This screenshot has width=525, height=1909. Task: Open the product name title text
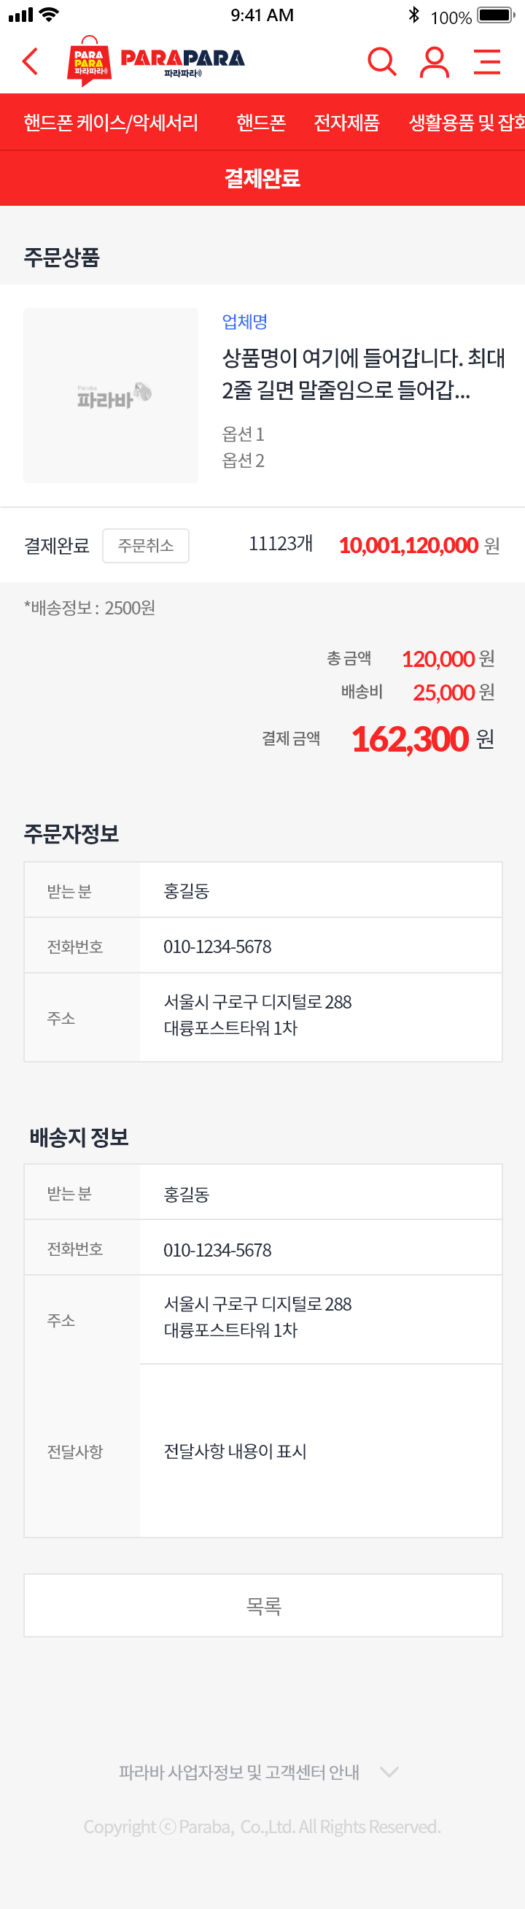tap(364, 374)
